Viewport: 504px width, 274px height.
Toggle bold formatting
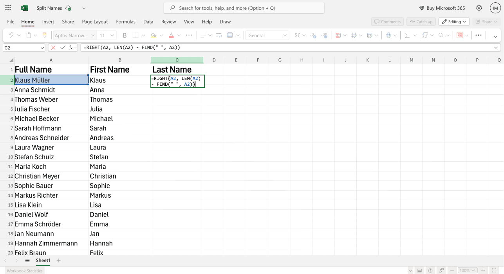pos(125,35)
